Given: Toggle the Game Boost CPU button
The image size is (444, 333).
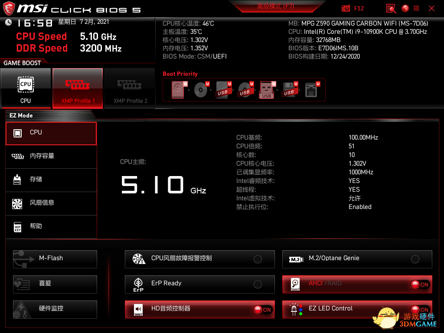Looking at the screenshot, I should point(26,88).
